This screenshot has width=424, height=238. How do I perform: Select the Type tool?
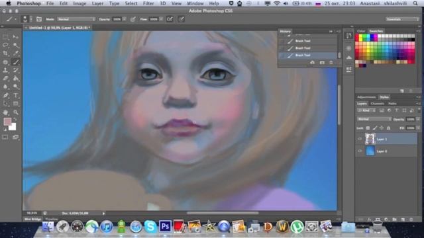pos(16,95)
